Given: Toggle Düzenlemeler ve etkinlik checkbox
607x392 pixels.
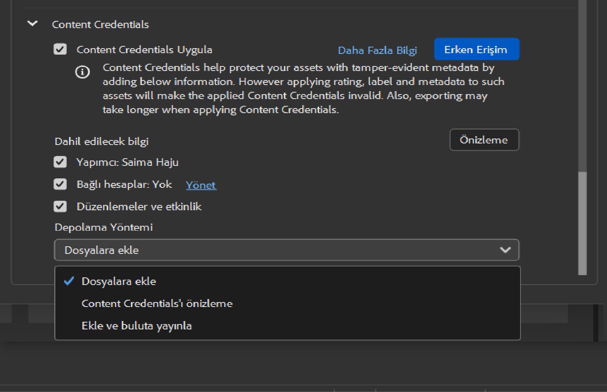Looking at the screenshot, I should coord(60,206).
